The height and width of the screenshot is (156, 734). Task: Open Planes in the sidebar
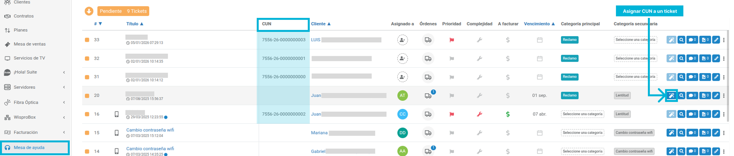coord(20,30)
